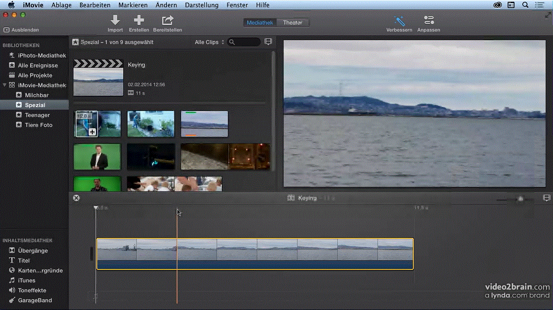Click the INHALTSMEDIATHEK sidebar heading
Screen dimensions: 553x310
point(28,240)
